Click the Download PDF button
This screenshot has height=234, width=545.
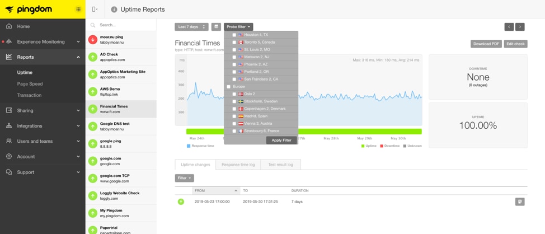486,44
